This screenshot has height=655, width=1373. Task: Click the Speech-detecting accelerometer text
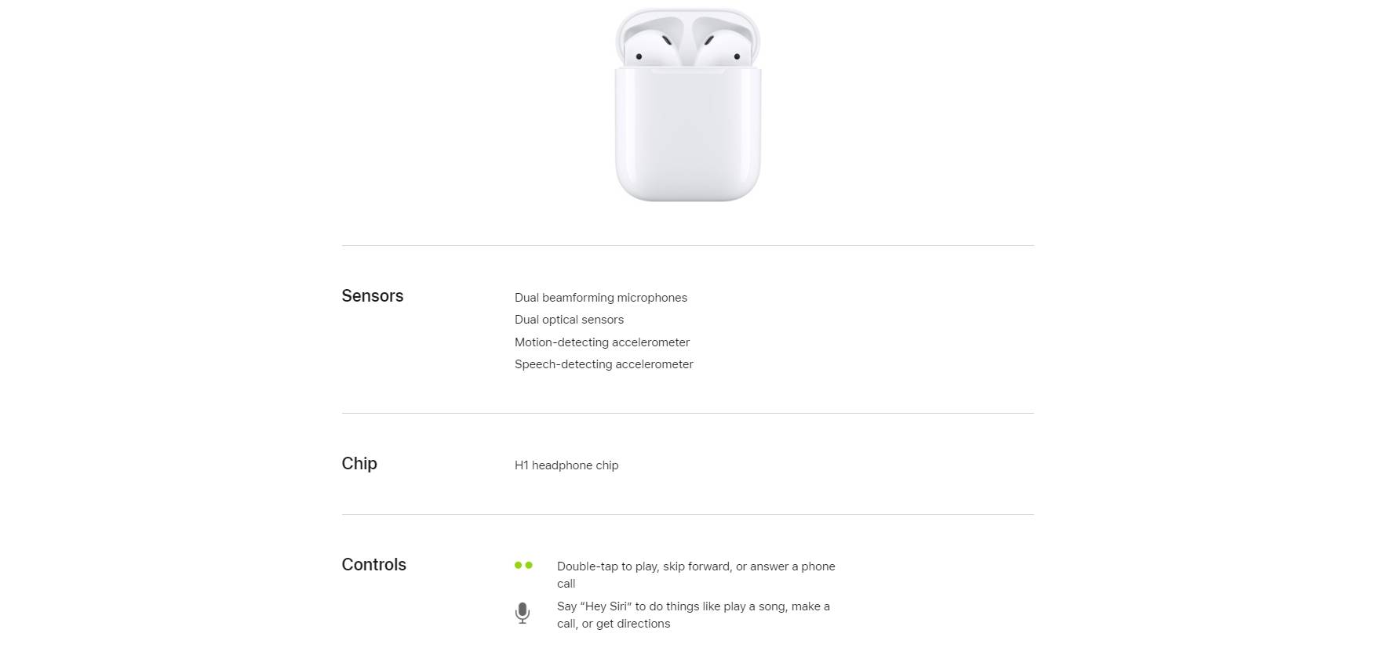coord(603,364)
